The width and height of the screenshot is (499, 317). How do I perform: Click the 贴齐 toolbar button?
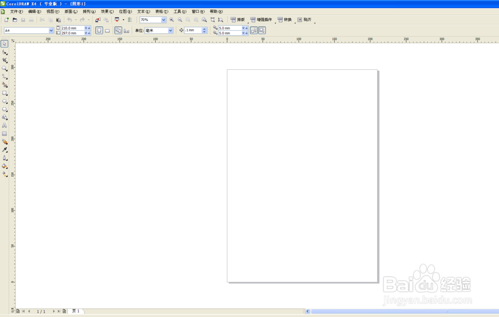(304, 20)
